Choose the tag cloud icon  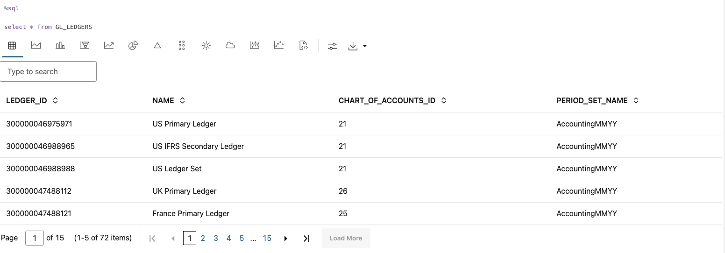pyautogui.click(x=230, y=46)
